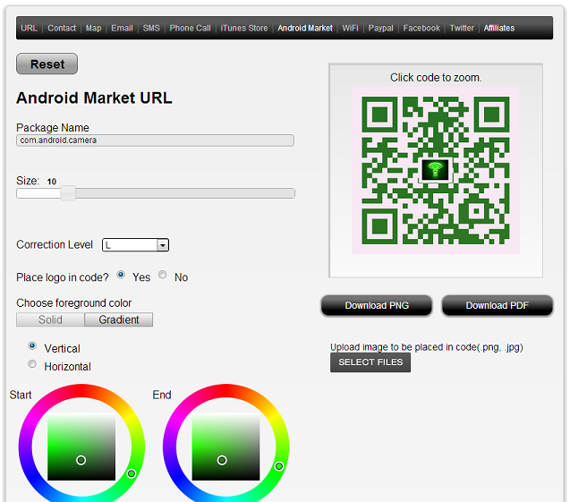This screenshot has width=570, height=502.
Task: Open the Phone Call tab
Action: tap(190, 28)
